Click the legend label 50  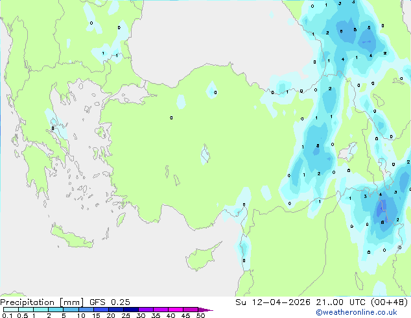pos(200,315)
